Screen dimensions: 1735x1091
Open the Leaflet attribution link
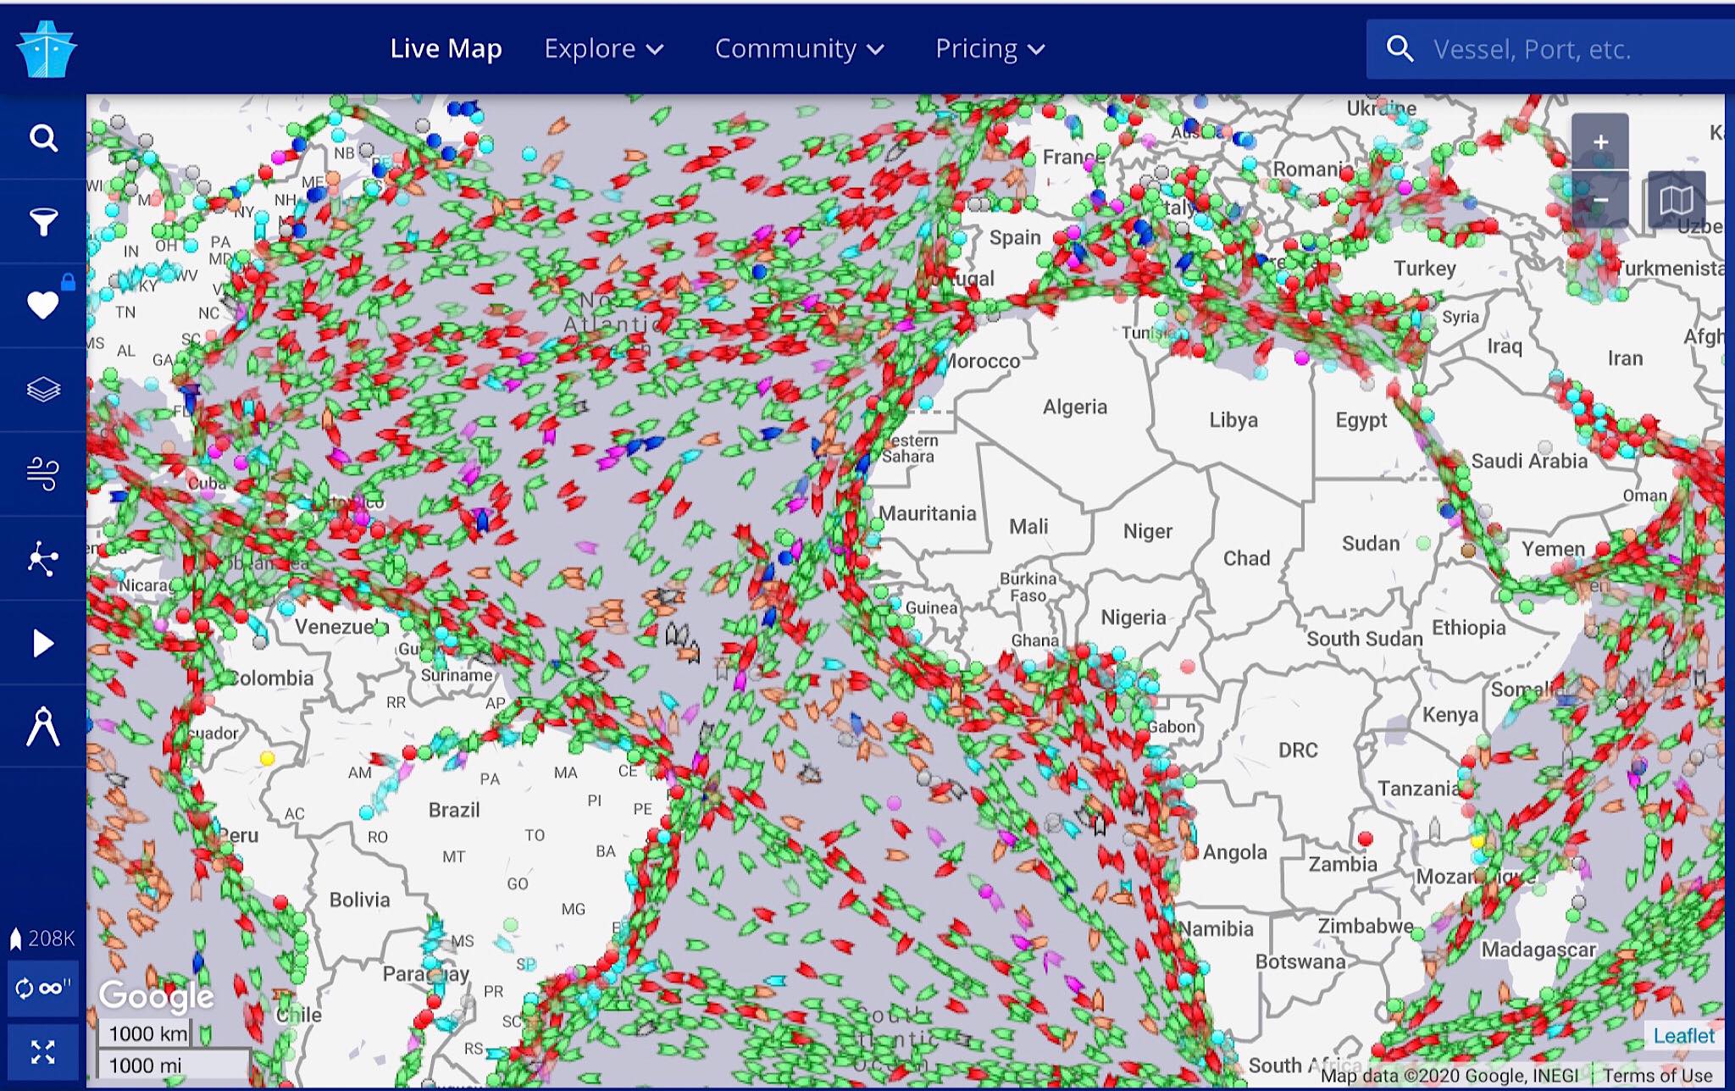(1683, 1036)
